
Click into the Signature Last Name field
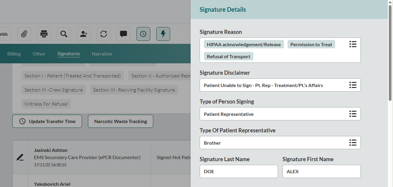[x=239, y=171]
